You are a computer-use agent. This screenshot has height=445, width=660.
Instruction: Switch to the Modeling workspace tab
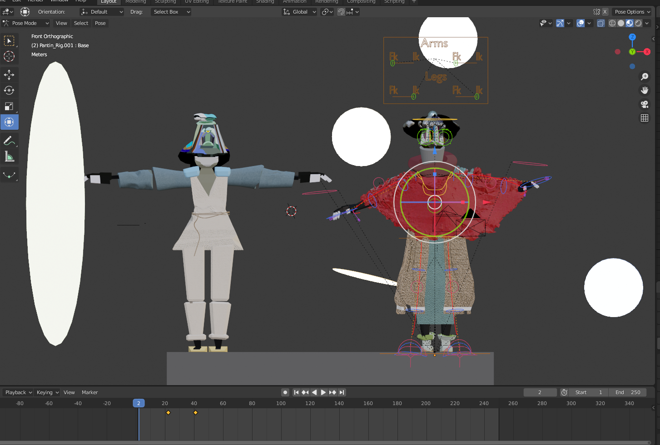point(135,2)
